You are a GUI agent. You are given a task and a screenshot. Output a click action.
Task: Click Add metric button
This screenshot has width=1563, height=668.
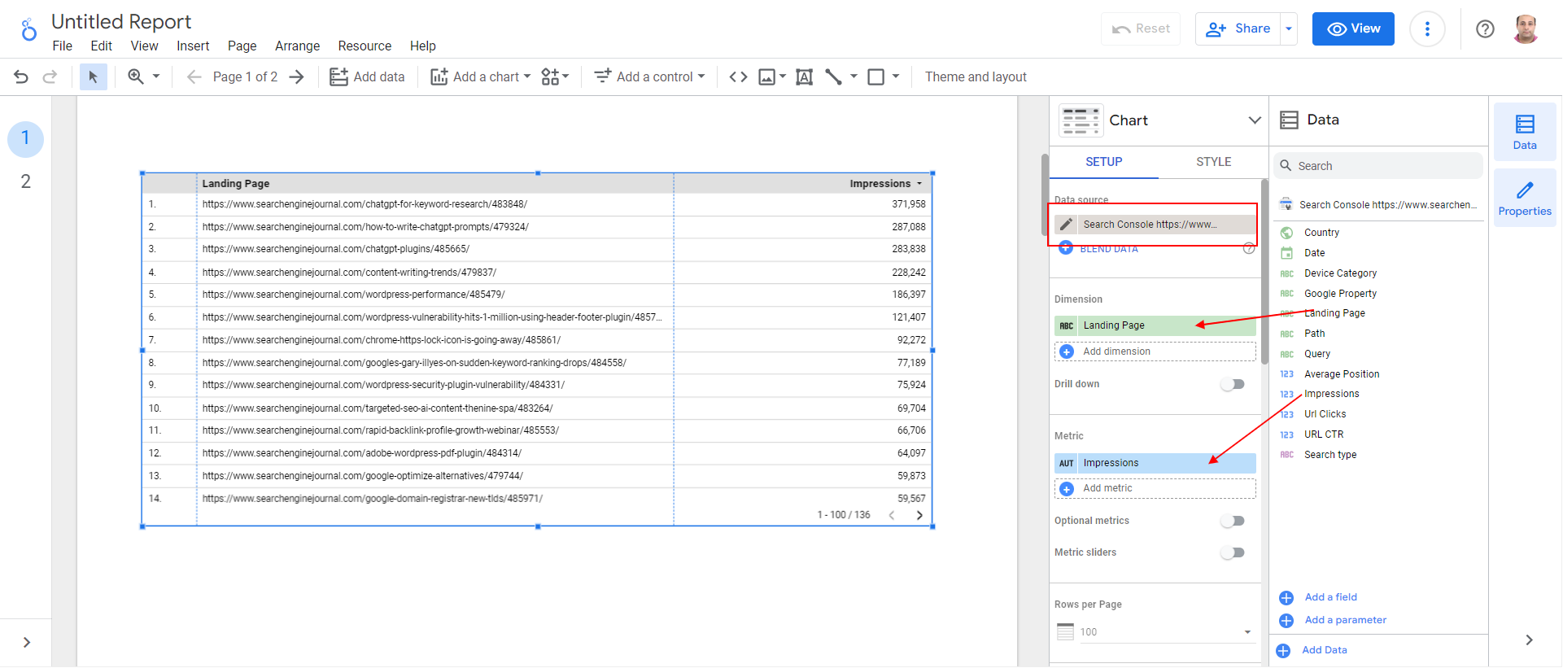1155,488
